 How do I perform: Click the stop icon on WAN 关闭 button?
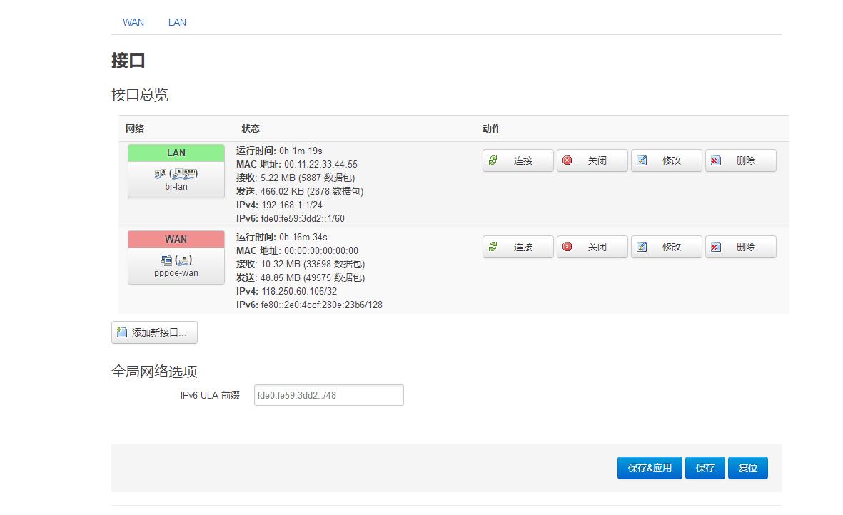[567, 246]
